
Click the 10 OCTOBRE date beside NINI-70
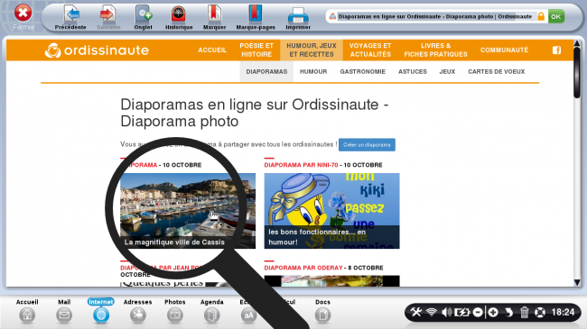(363, 165)
